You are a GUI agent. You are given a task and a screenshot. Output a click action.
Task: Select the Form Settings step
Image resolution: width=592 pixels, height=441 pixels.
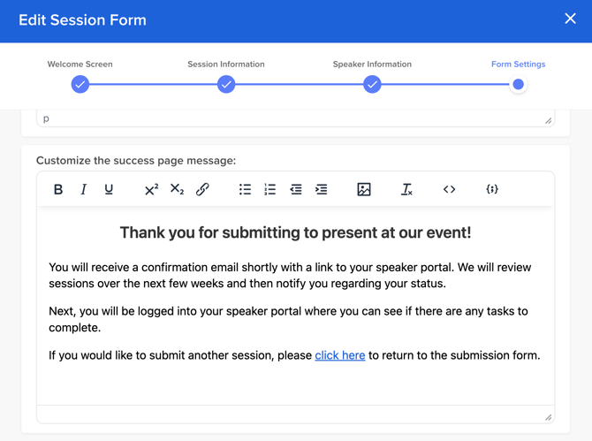(x=518, y=84)
